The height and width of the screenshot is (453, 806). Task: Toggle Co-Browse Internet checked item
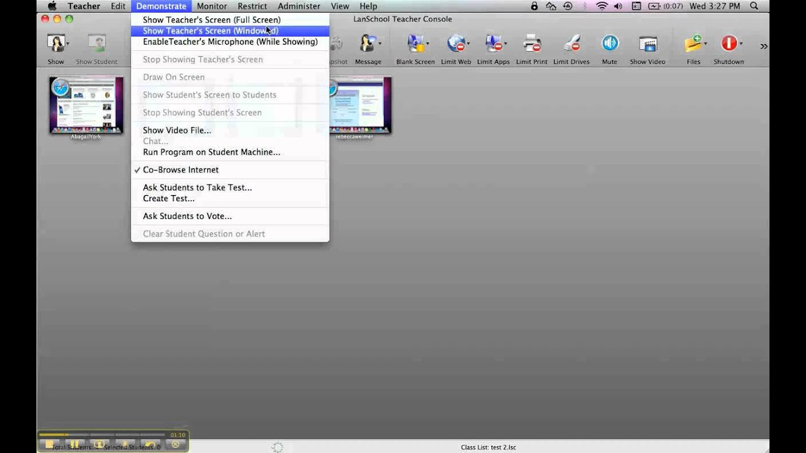coord(230,170)
